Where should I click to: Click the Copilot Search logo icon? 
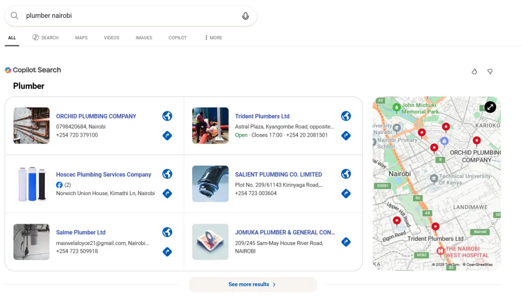[8, 70]
